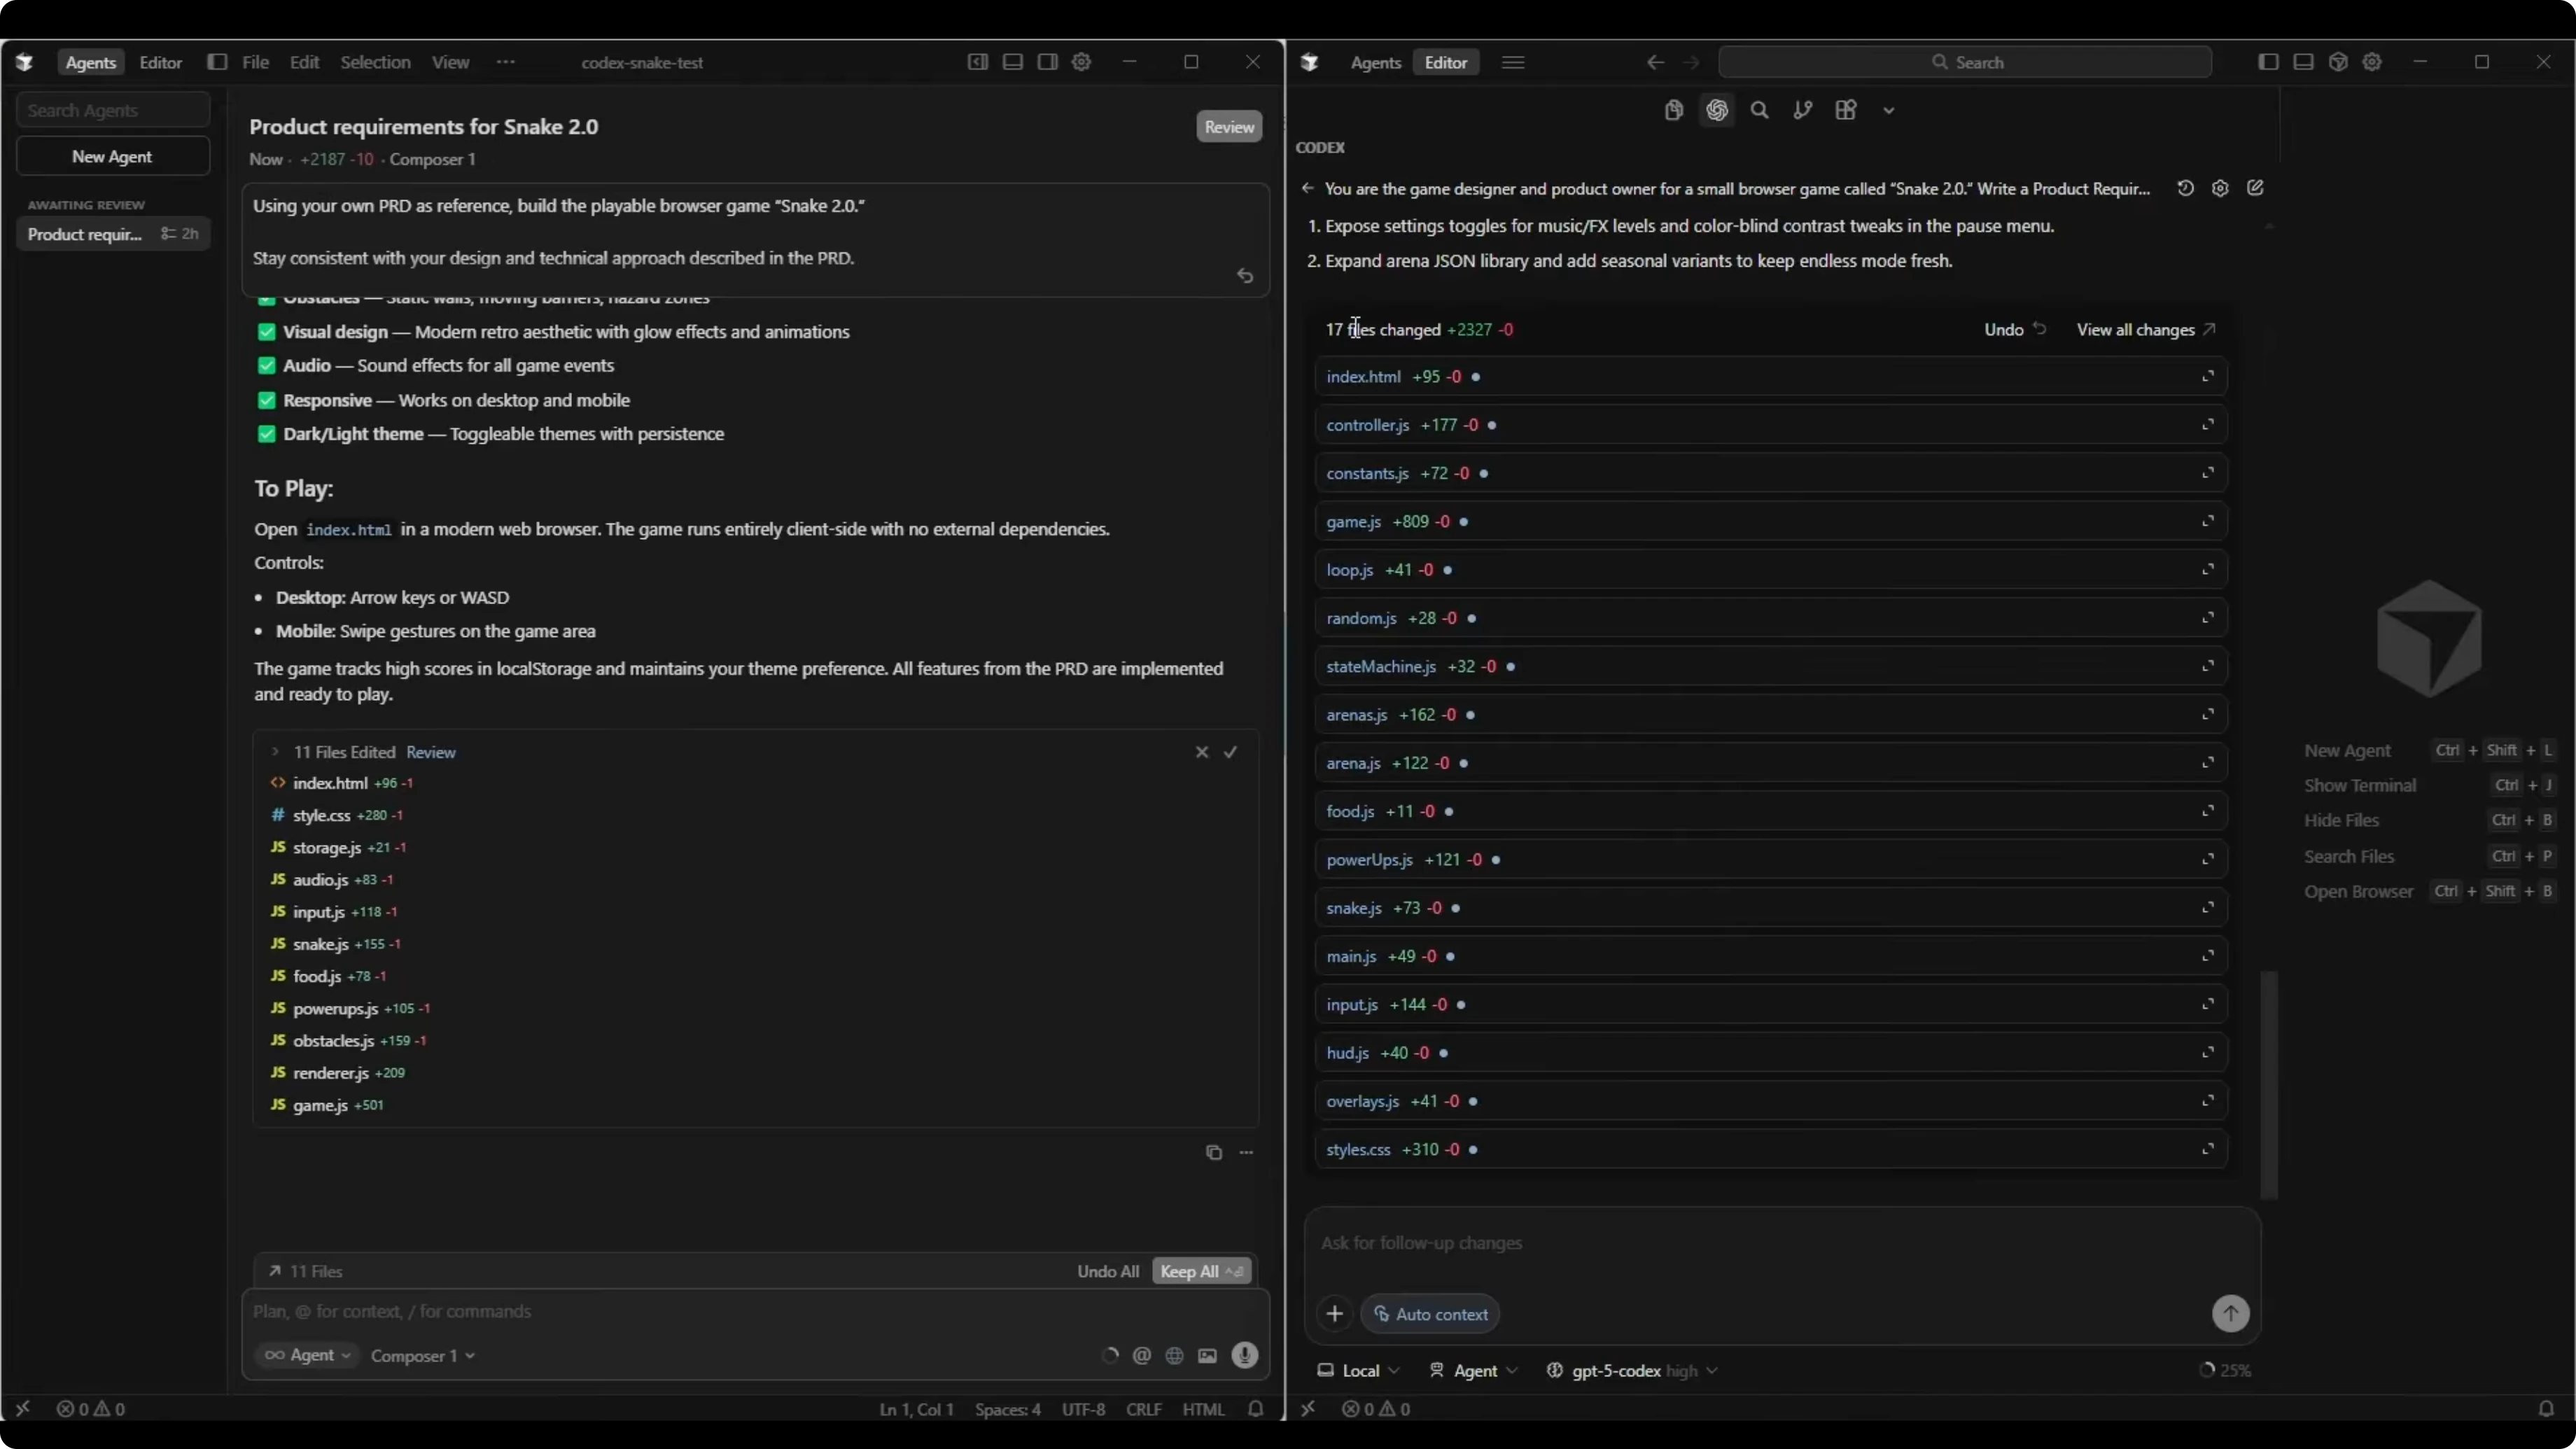Open the Source Control branch icon
Screen dimensions: 2576x1449
tap(1802, 110)
